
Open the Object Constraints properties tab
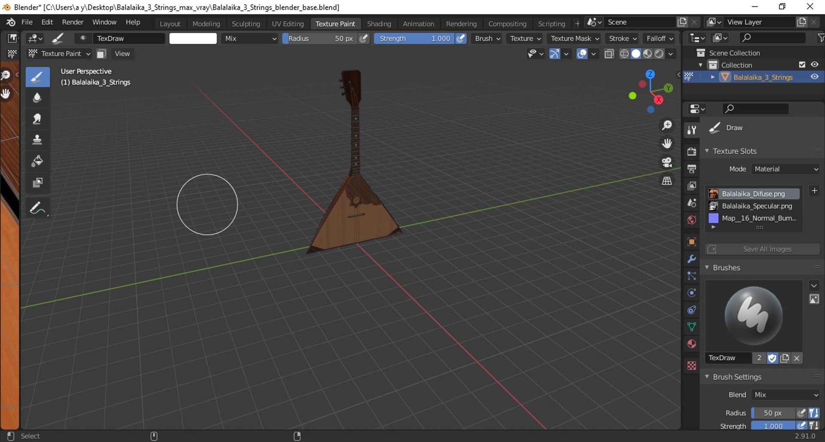tap(691, 310)
